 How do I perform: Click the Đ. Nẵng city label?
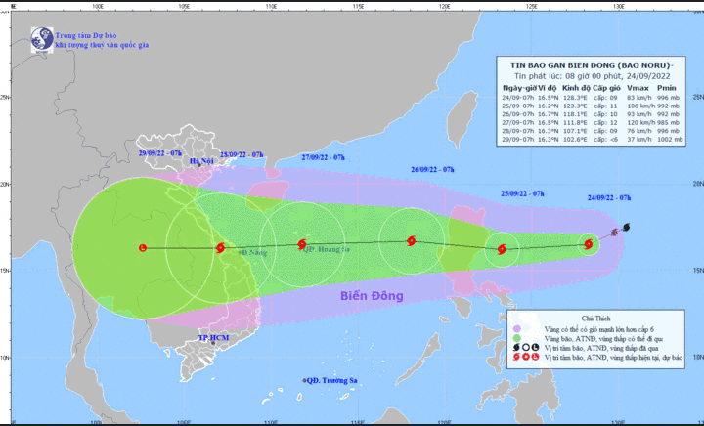coord(255,252)
